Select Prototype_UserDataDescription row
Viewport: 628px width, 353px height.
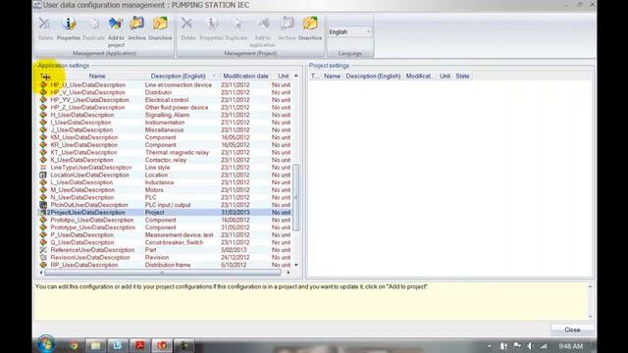point(165,227)
